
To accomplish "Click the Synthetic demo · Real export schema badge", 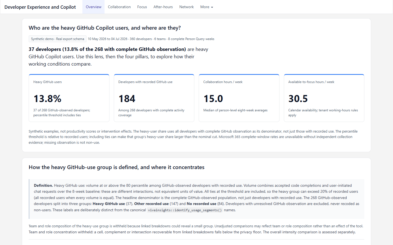I will (58, 39).
